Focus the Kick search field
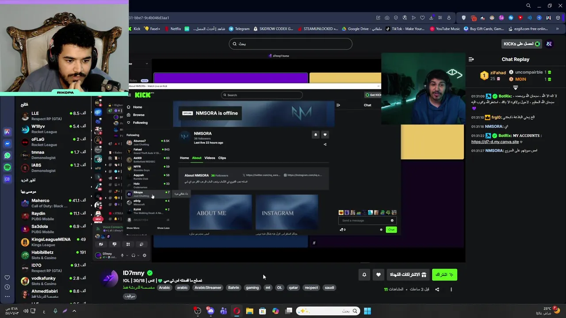Image resolution: width=566 pixels, height=318 pixels. click(291, 44)
